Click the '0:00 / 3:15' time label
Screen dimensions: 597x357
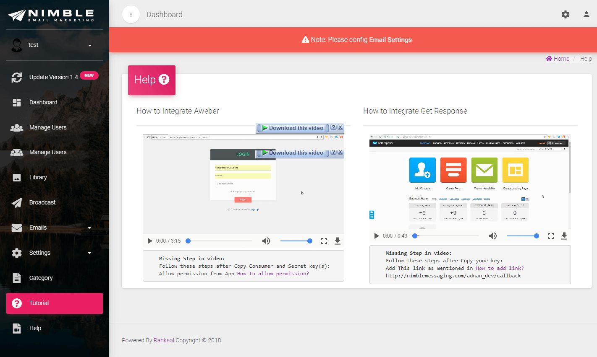point(168,241)
